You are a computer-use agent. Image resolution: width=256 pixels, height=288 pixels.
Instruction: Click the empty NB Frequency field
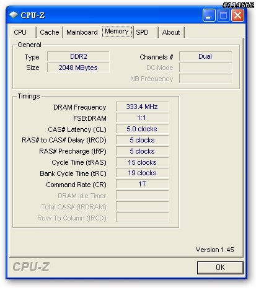coord(205,79)
